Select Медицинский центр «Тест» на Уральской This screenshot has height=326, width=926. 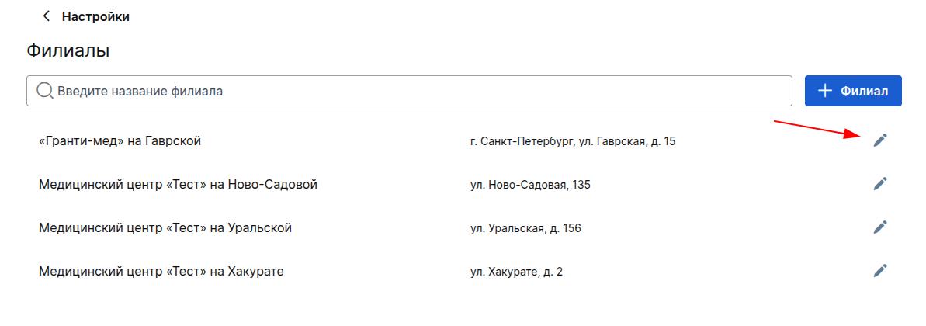pos(165,227)
